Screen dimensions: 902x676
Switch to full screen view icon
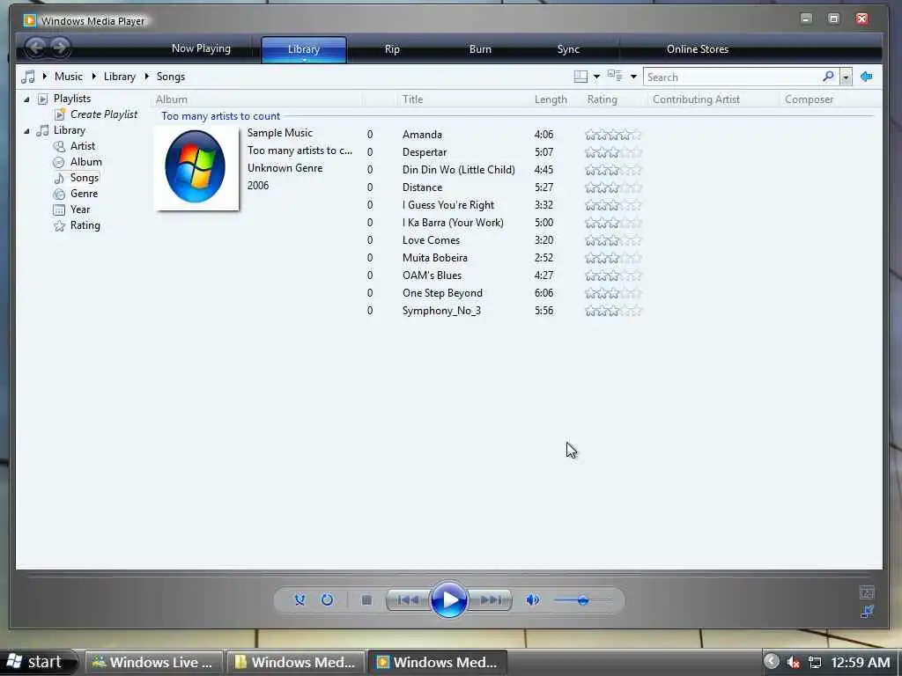(x=867, y=592)
